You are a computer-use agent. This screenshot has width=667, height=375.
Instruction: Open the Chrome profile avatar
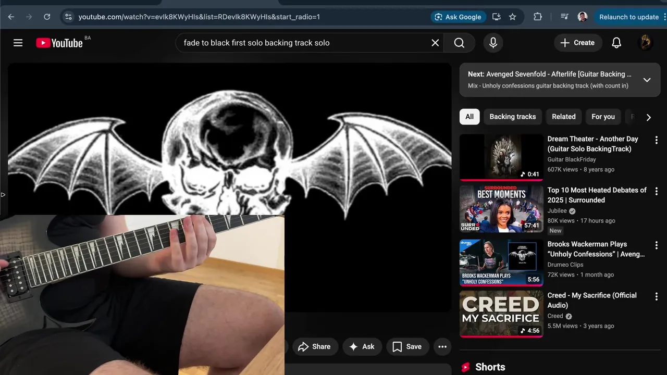click(x=583, y=17)
